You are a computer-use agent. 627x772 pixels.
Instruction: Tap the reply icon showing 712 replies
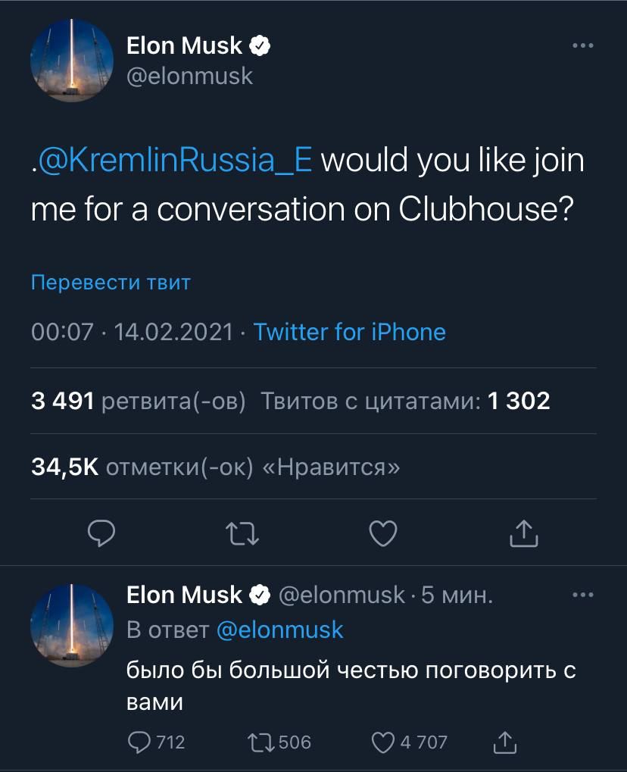156,742
